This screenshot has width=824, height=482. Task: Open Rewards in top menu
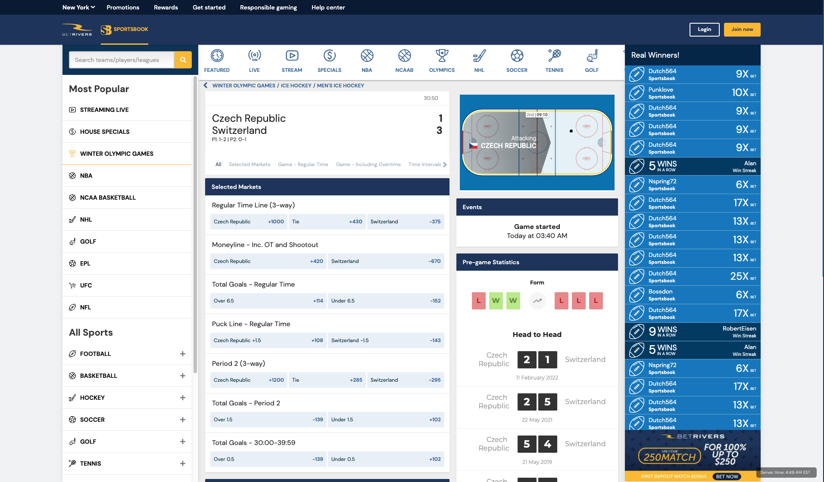tap(166, 7)
